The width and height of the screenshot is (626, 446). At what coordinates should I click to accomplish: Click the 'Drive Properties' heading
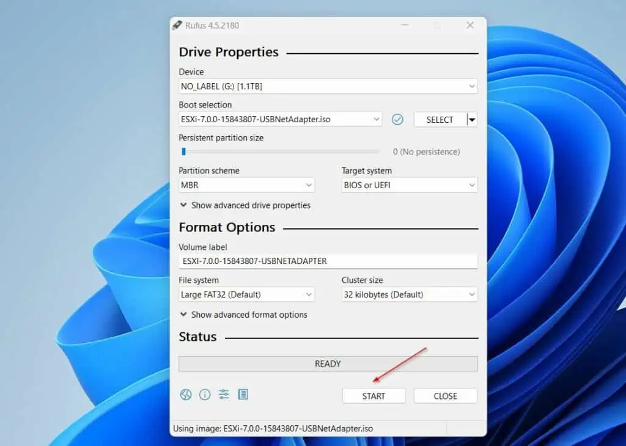point(229,52)
